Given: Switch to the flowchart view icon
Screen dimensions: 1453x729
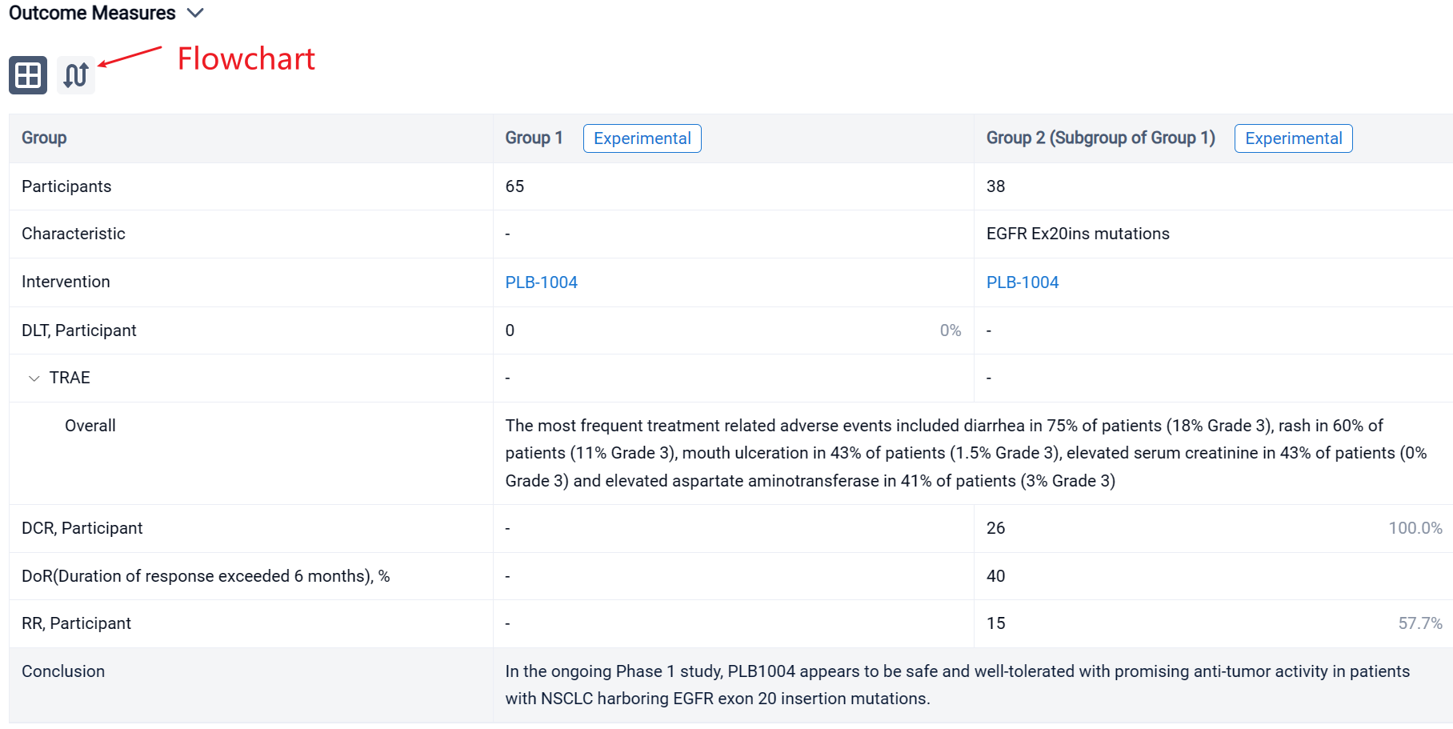Looking at the screenshot, I should click(x=76, y=75).
